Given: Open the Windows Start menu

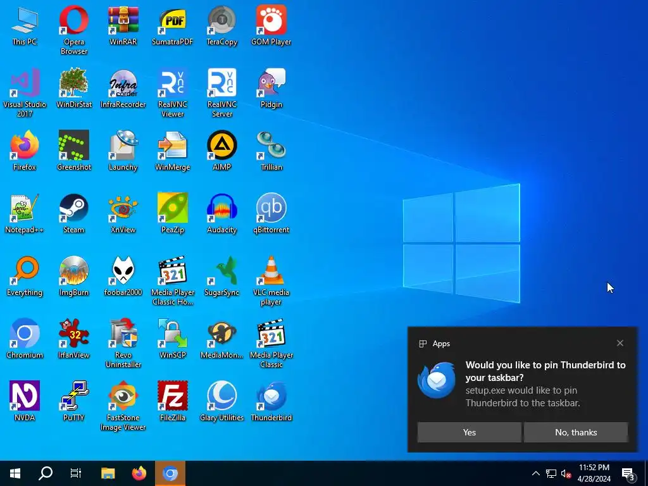Looking at the screenshot, I should point(15,473).
